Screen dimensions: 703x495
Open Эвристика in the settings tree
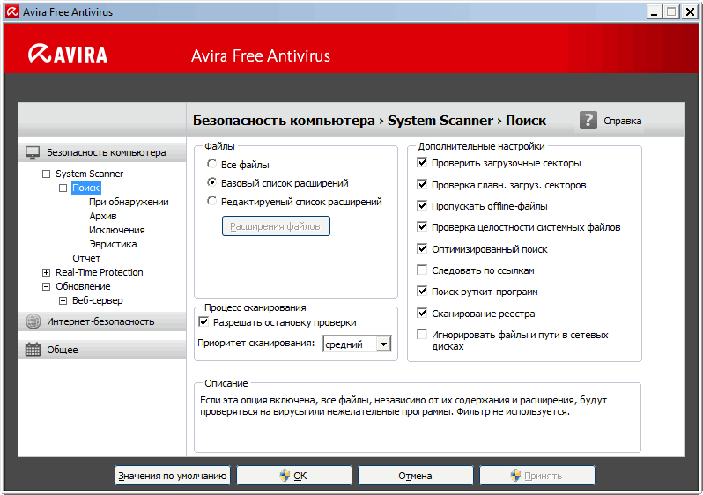(x=113, y=244)
